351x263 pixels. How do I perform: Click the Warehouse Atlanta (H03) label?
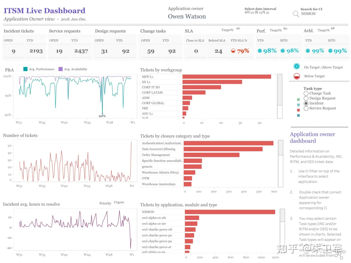tap(160, 172)
